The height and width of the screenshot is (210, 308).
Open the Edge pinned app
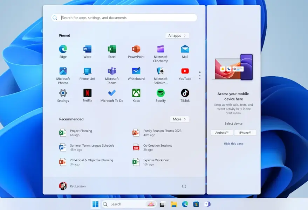63,51
